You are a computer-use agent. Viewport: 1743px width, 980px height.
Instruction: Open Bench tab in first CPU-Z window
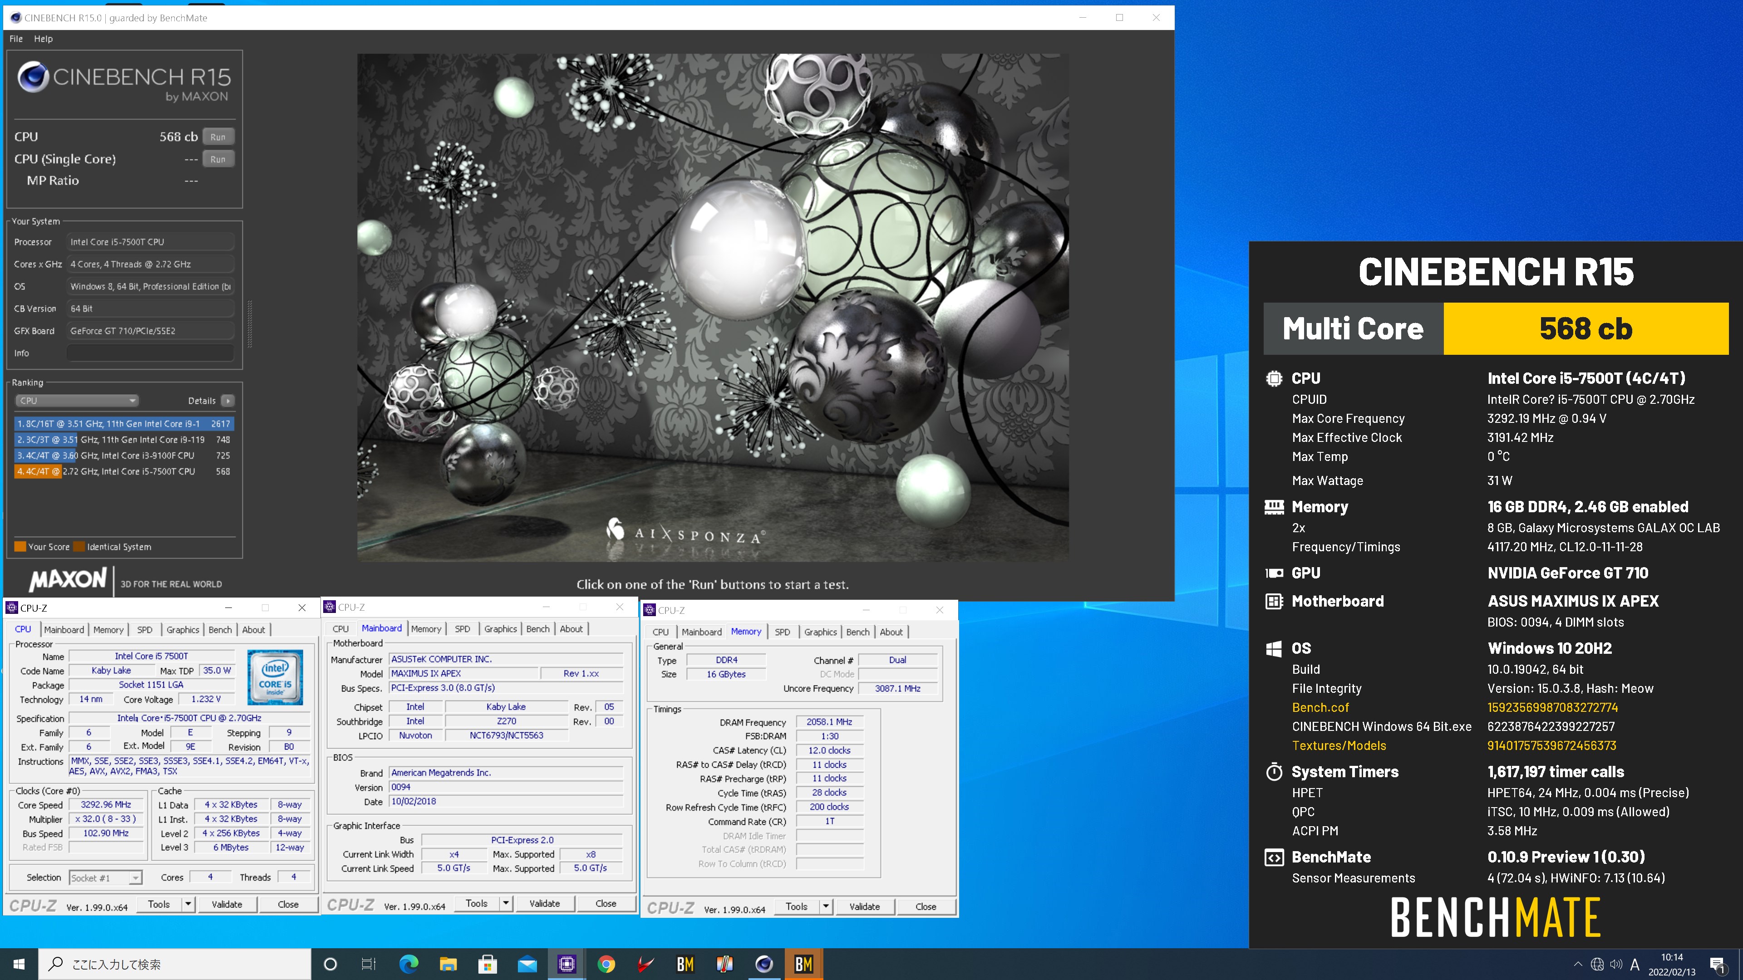[220, 630]
